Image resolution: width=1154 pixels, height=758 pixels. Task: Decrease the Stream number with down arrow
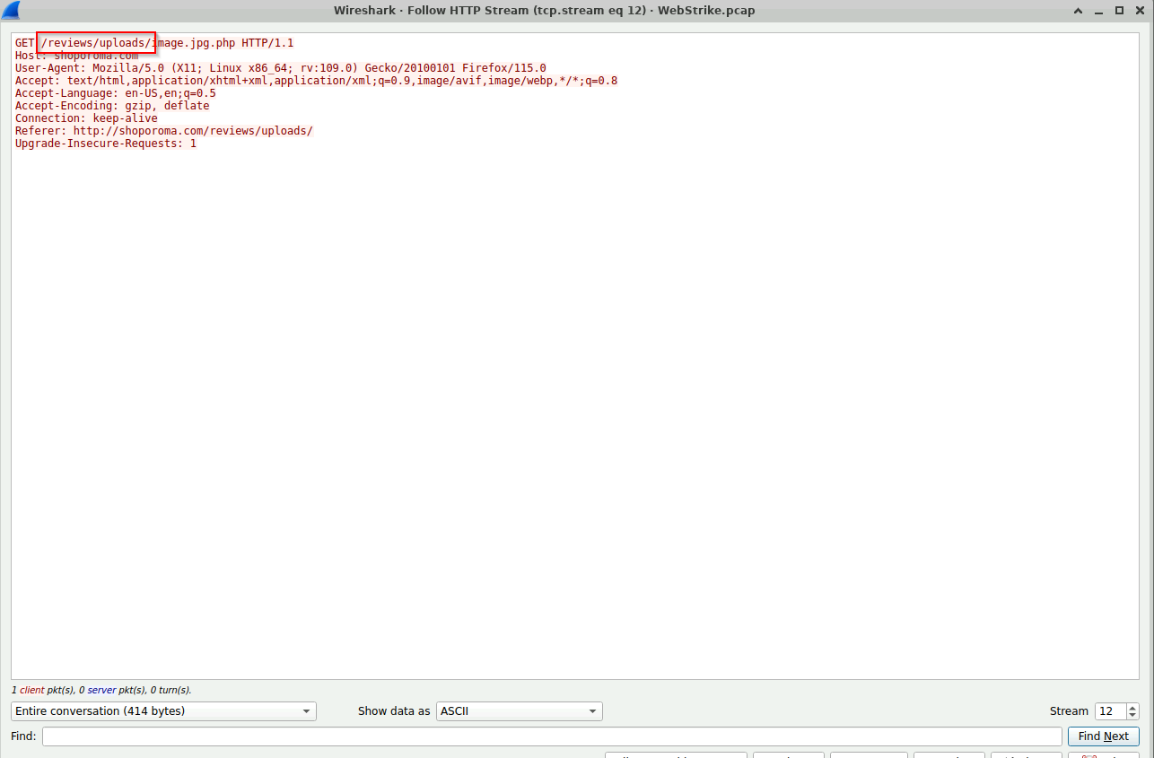[1132, 716]
